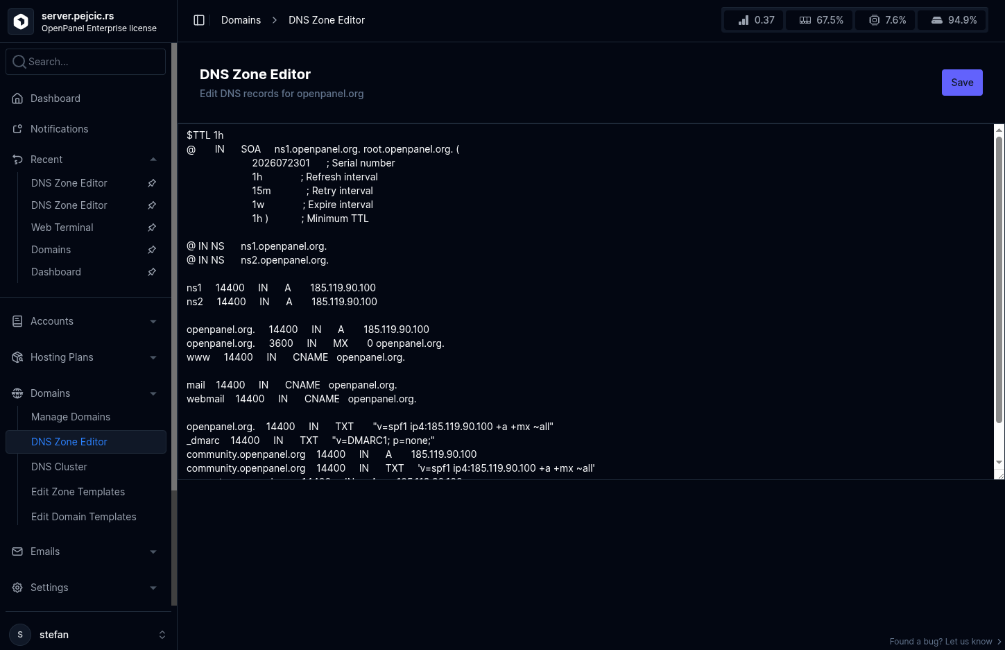Open Dashboard from the Recent list
The image size is (1005, 650).
click(x=56, y=272)
